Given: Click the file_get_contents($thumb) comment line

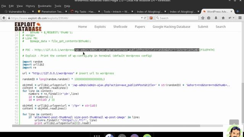Looking at the screenshot, I should (x=57, y=41).
